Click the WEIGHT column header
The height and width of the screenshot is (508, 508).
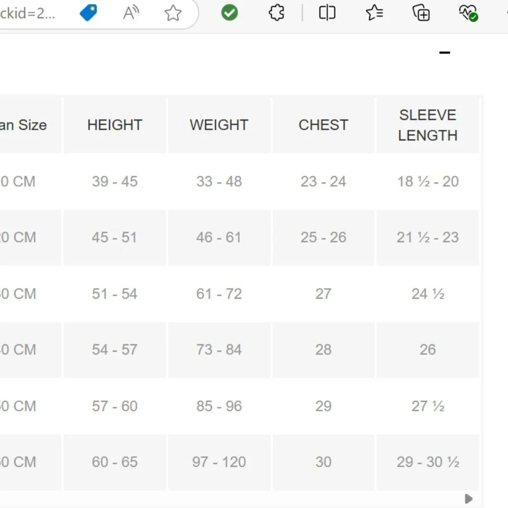tap(219, 125)
